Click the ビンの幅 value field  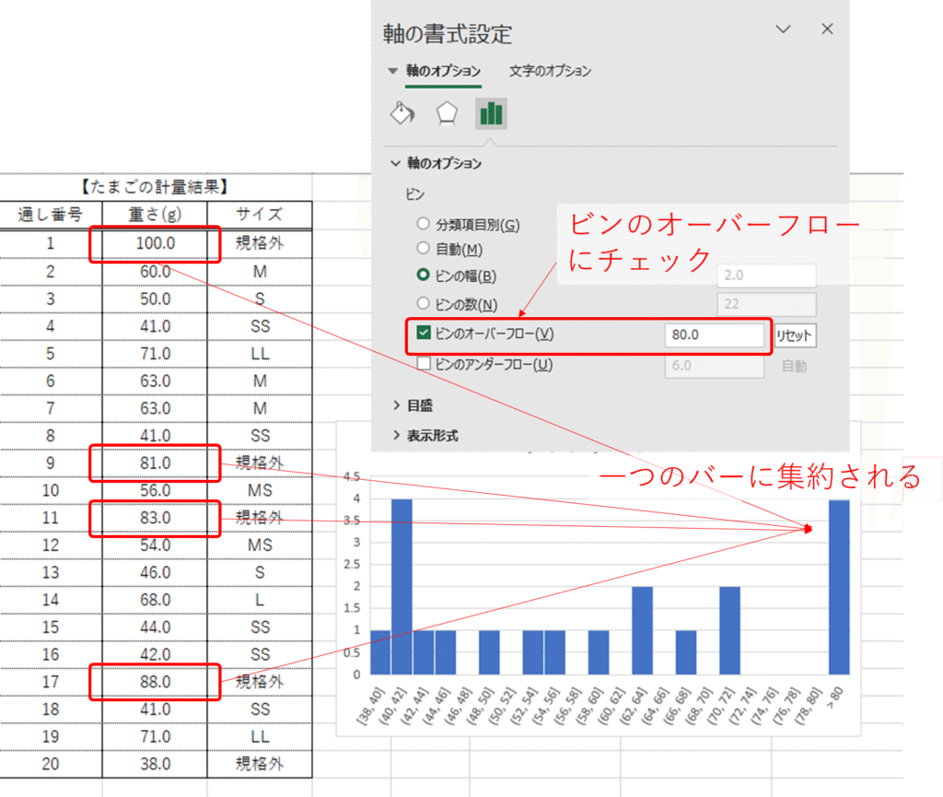point(766,275)
